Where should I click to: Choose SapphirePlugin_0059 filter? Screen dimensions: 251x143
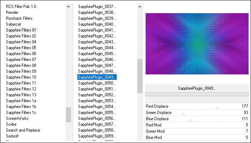pyautogui.click(x=97, y=136)
